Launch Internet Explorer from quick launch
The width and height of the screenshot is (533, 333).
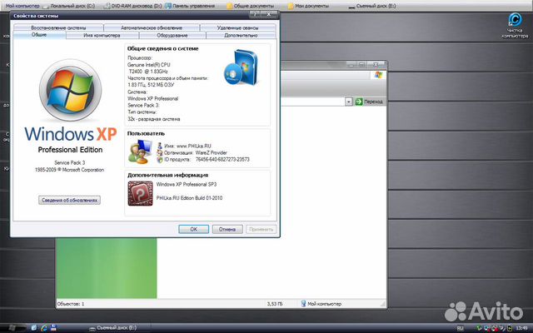(44, 328)
